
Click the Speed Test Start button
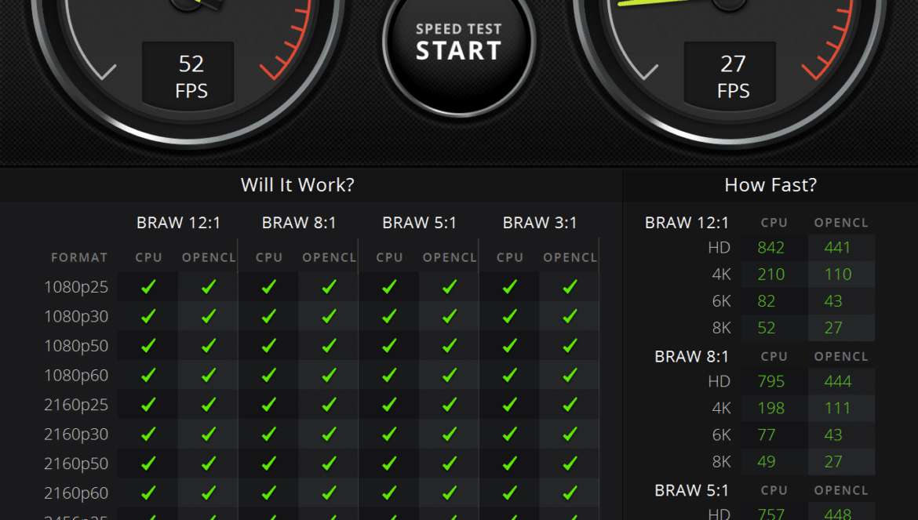tap(459, 42)
